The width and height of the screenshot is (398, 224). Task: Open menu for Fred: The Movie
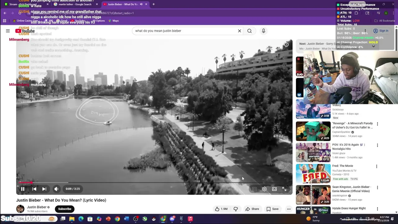pos(377,166)
